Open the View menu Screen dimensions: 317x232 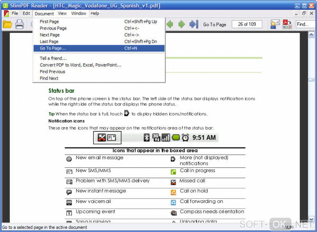[x=62, y=13]
